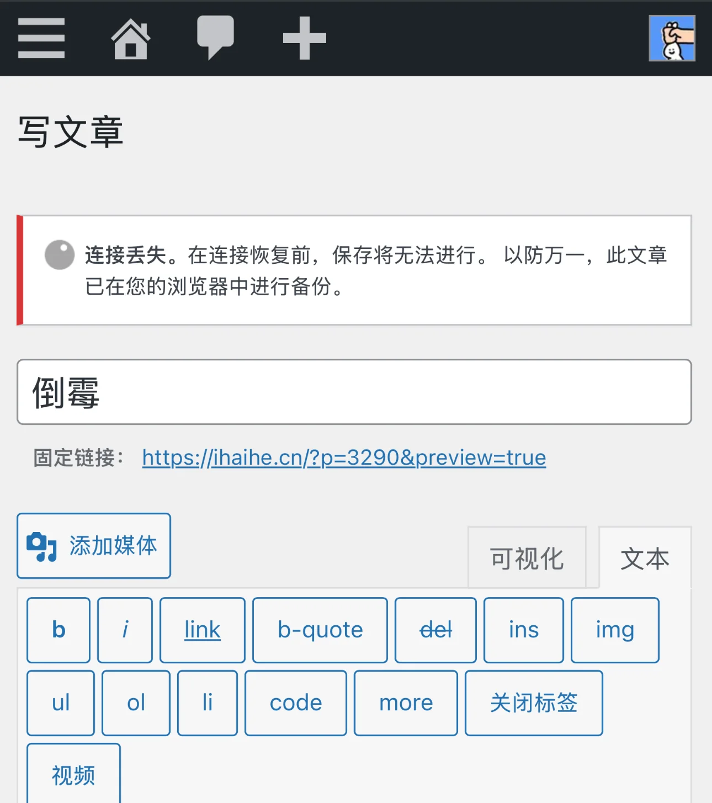
Task: Insert inserted text tag with ins
Action: click(524, 630)
